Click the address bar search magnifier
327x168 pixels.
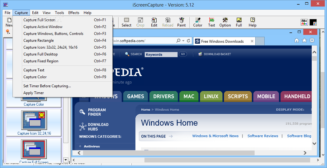pyautogui.click(x=178, y=41)
